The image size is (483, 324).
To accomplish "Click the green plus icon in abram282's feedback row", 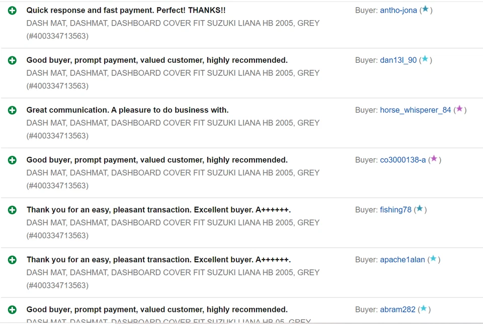I will point(12,310).
